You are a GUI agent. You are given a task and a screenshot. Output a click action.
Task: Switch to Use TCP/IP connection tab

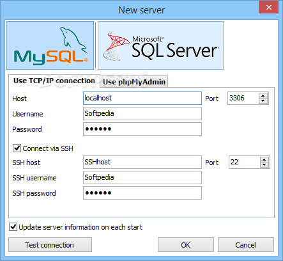(54, 81)
